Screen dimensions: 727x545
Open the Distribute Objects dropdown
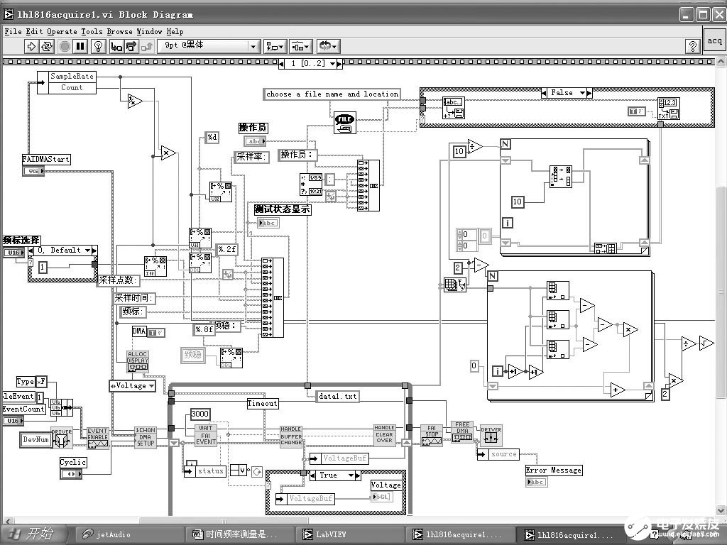(301, 46)
